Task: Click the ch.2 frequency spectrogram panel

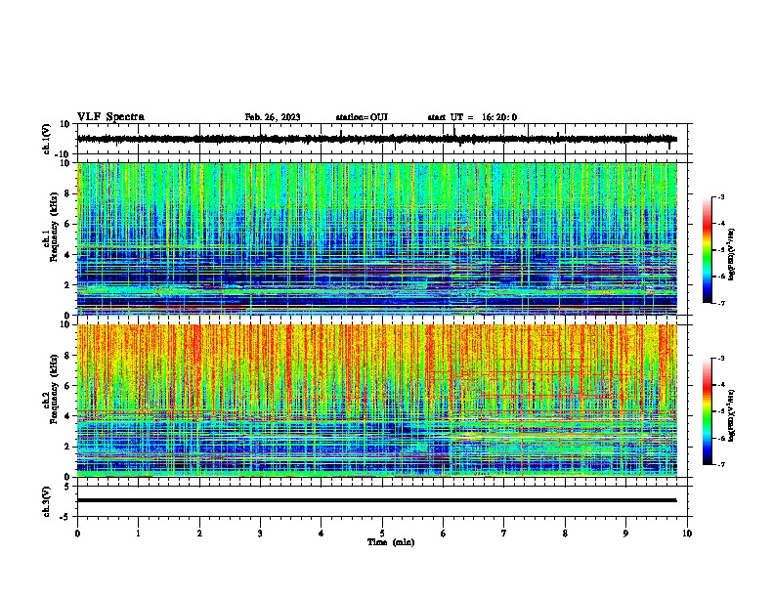Action: [x=377, y=401]
